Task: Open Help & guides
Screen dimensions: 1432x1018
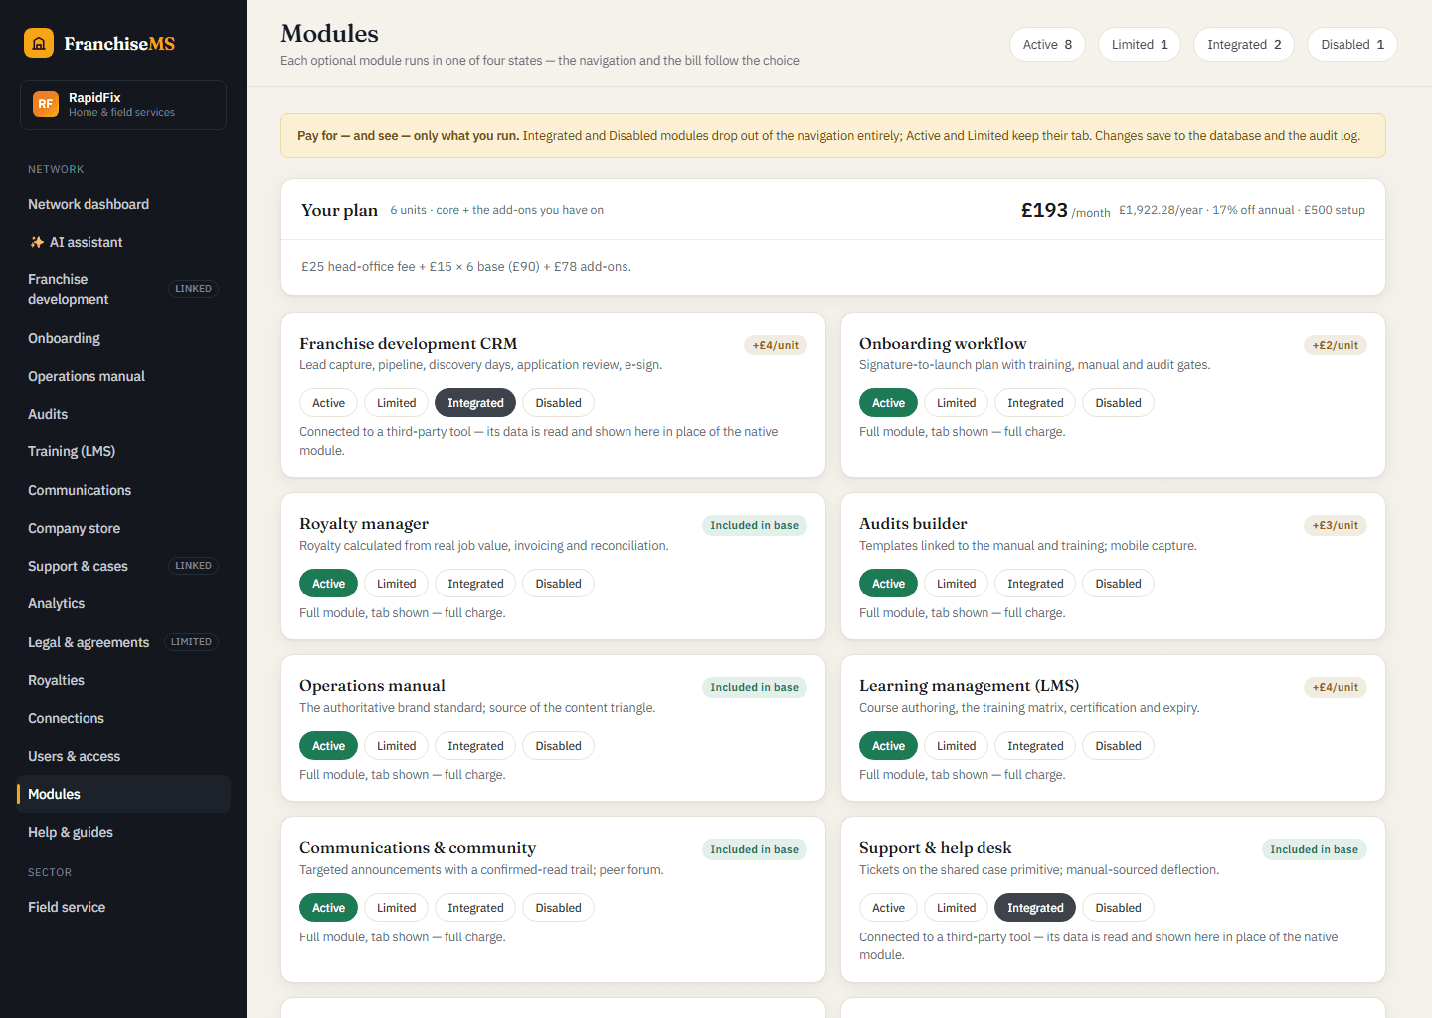Action: [123, 832]
